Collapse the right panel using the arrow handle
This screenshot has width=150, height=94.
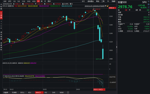click(x=117, y=47)
